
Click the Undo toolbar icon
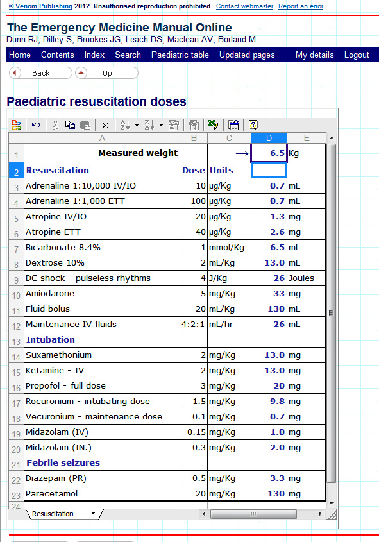pos(36,125)
